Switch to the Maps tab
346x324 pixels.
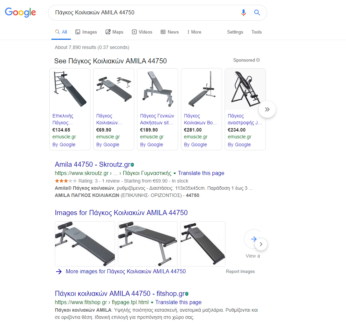tap(114, 32)
